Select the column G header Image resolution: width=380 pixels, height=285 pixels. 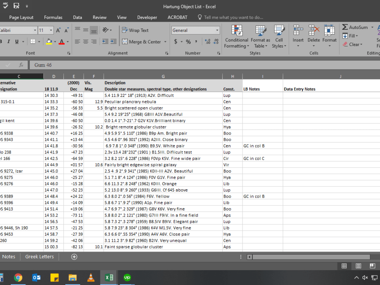[x=163, y=76]
